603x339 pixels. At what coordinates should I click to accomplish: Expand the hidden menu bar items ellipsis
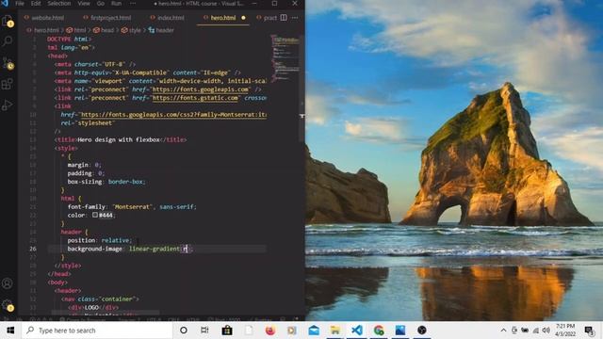[x=133, y=4]
